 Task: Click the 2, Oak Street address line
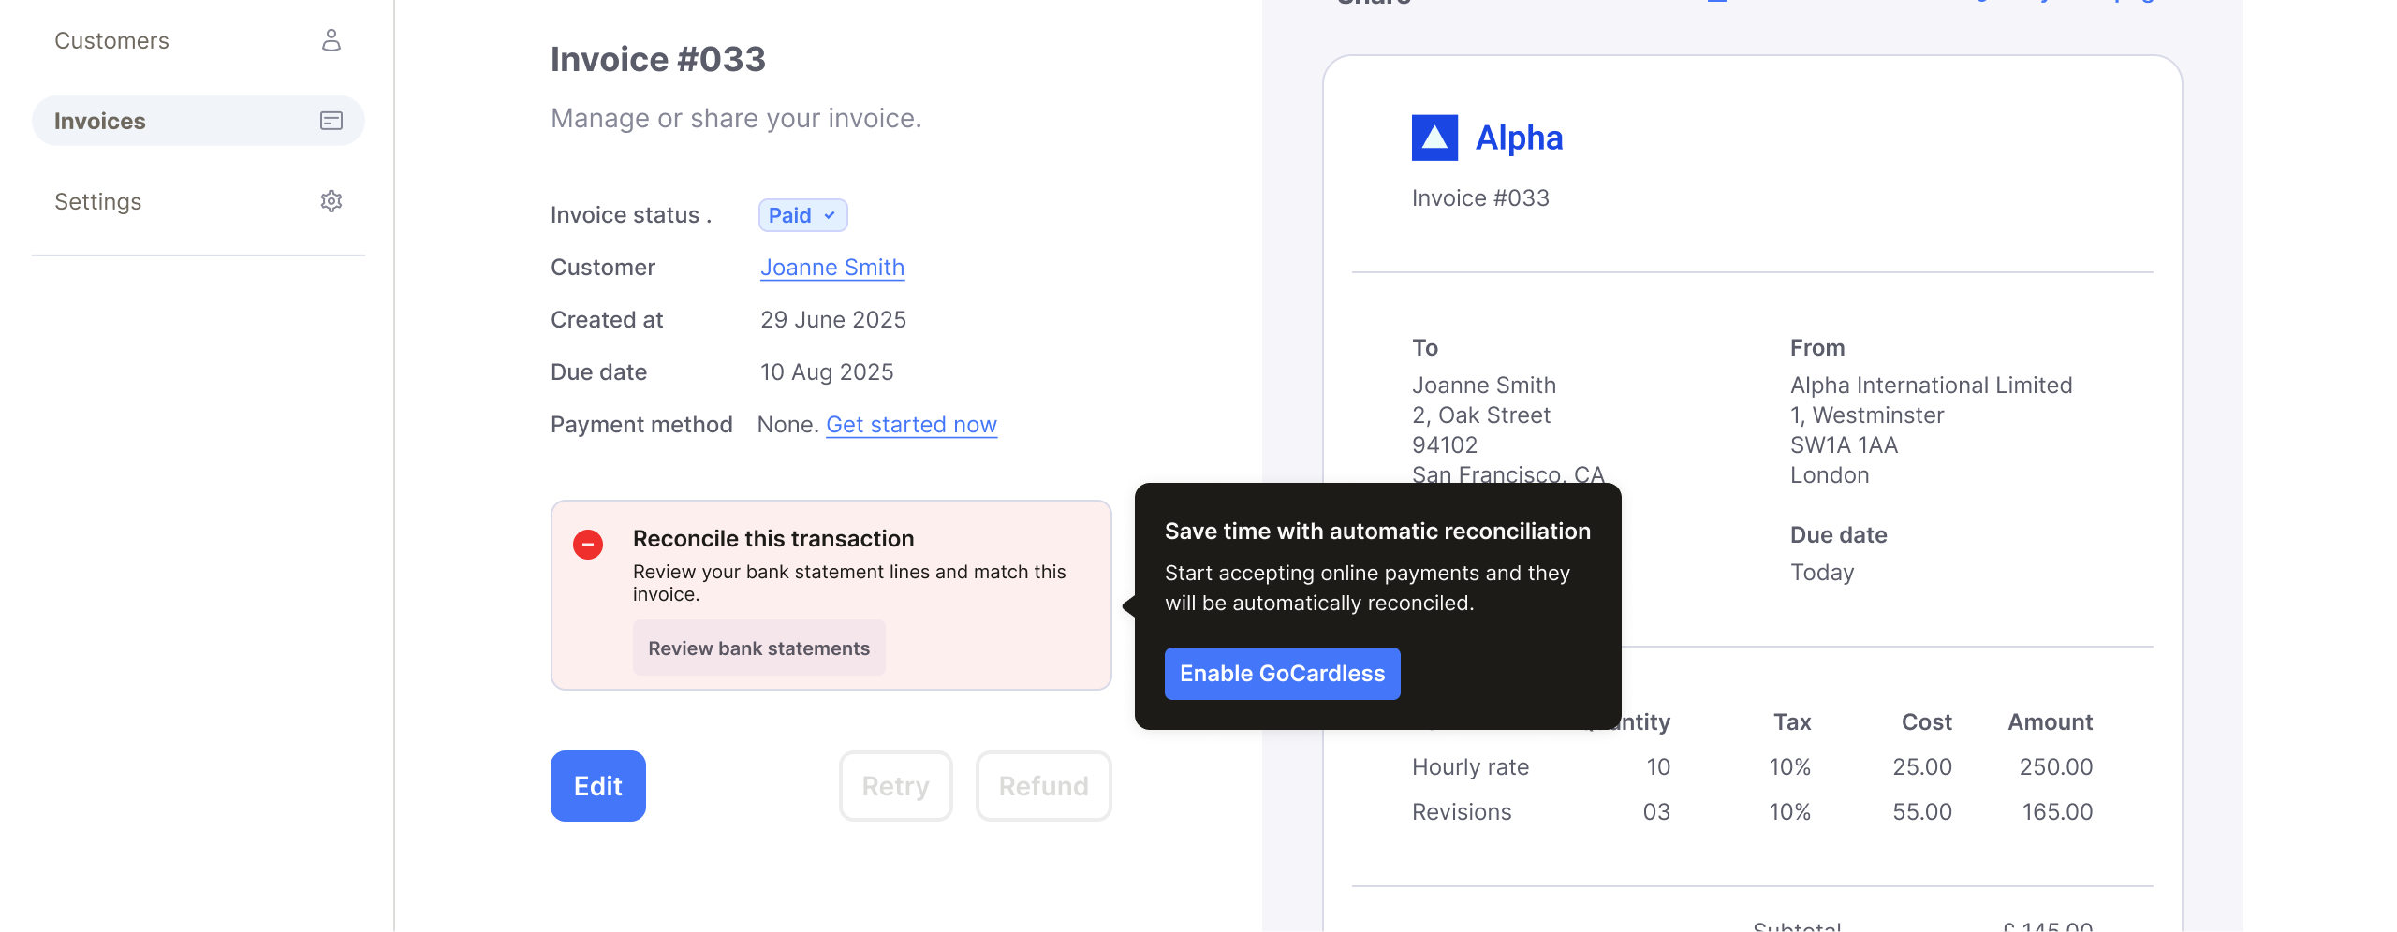point(1481,415)
